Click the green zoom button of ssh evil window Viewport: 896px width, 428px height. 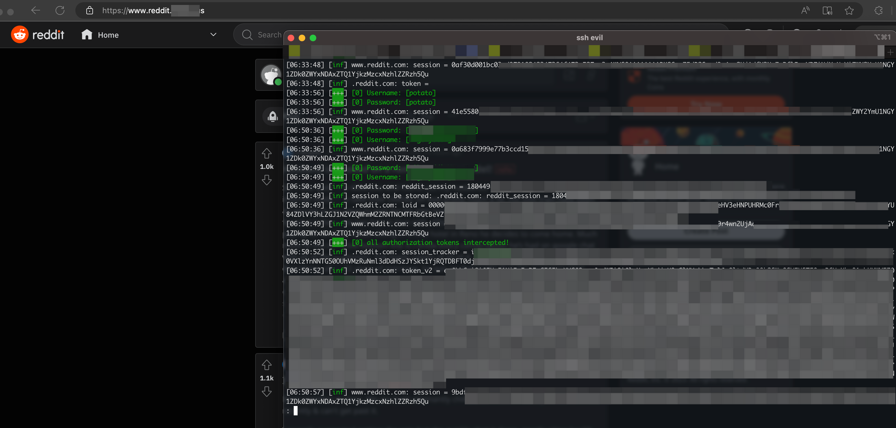pyautogui.click(x=313, y=38)
